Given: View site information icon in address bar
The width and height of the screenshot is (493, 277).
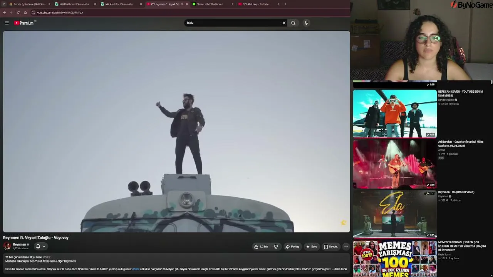Looking at the screenshot, I should click(x=34, y=13).
